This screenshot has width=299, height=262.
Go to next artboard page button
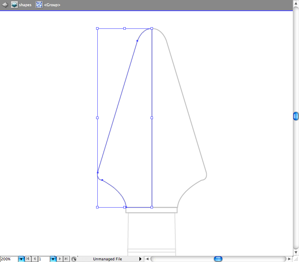point(60,259)
